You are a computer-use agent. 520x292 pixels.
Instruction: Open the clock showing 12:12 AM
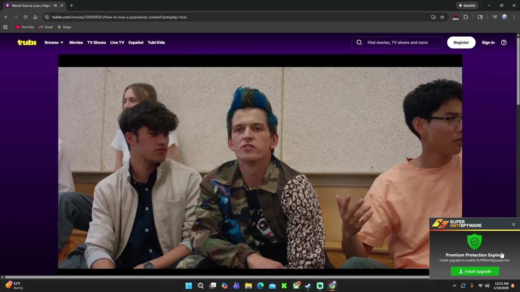(501, 286)
